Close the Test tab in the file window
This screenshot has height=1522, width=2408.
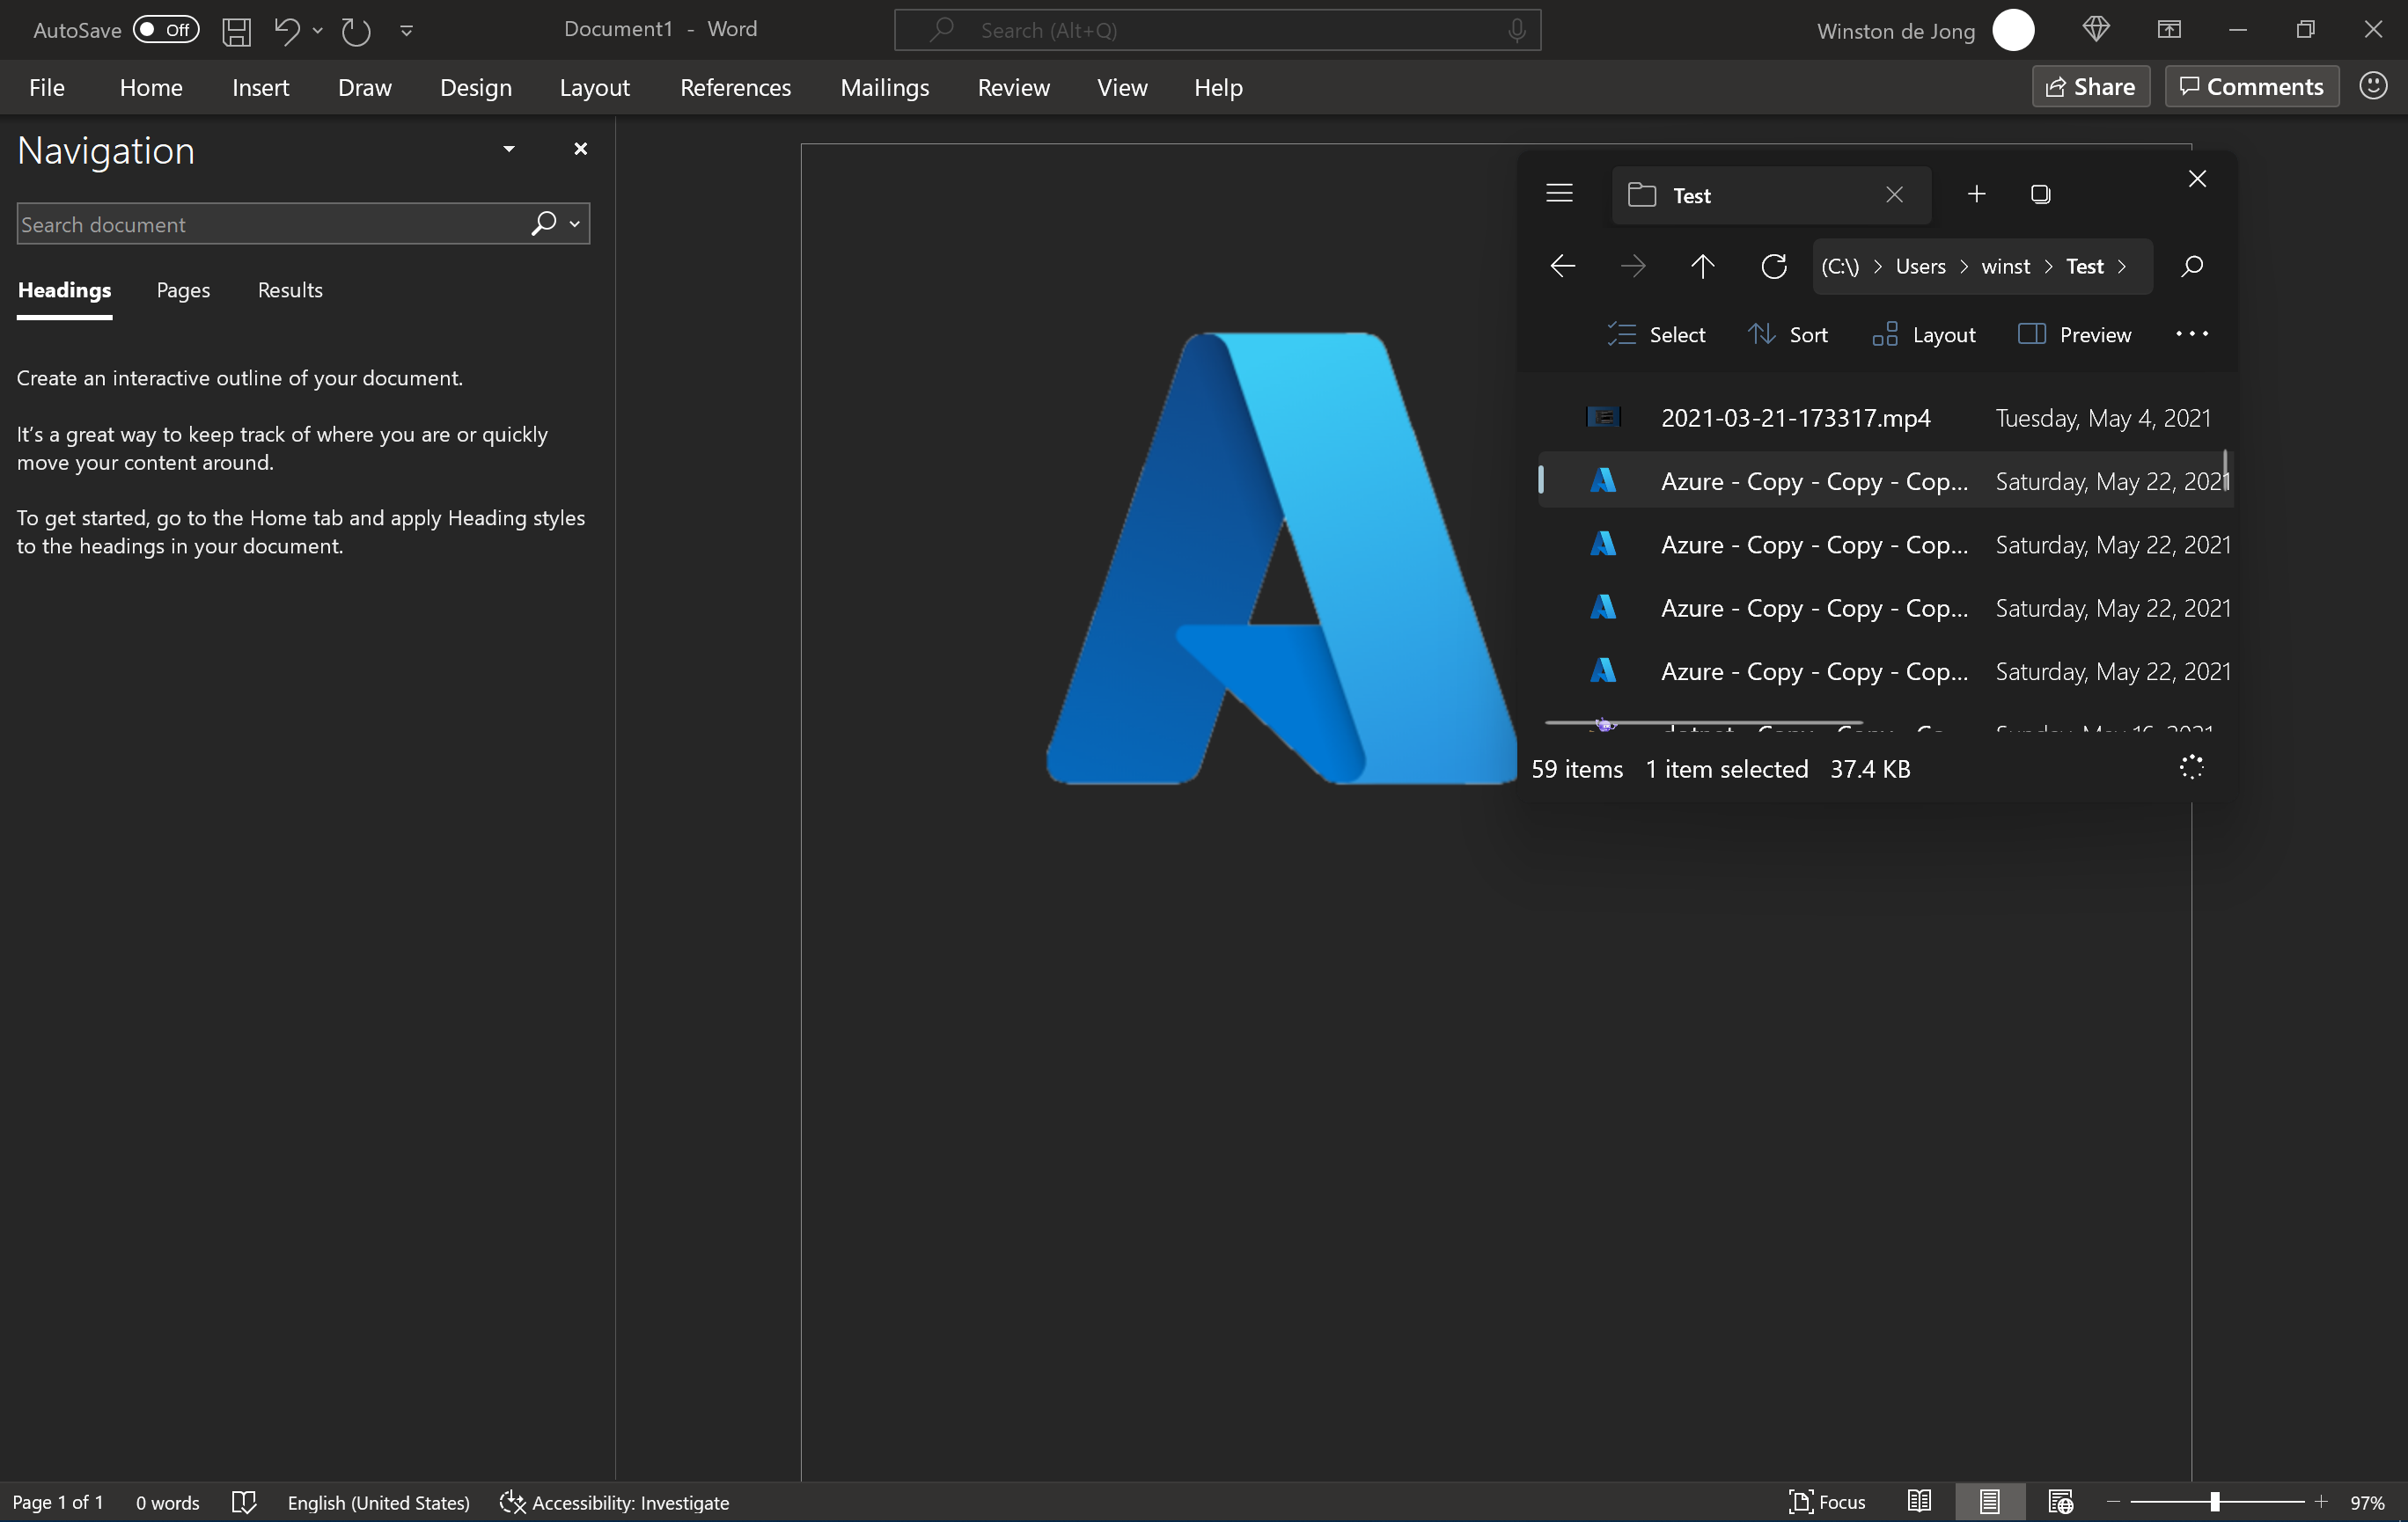(x=1894, y=195)
